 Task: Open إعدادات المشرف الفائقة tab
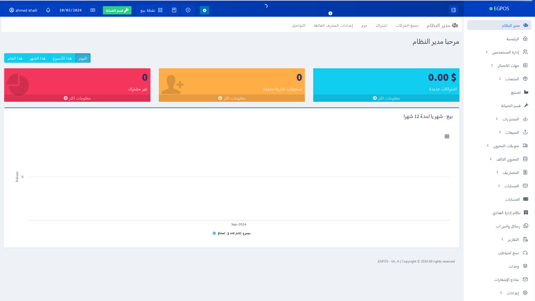333,25
